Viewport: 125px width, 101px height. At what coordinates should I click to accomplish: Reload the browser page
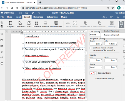[x=12, y=8]
